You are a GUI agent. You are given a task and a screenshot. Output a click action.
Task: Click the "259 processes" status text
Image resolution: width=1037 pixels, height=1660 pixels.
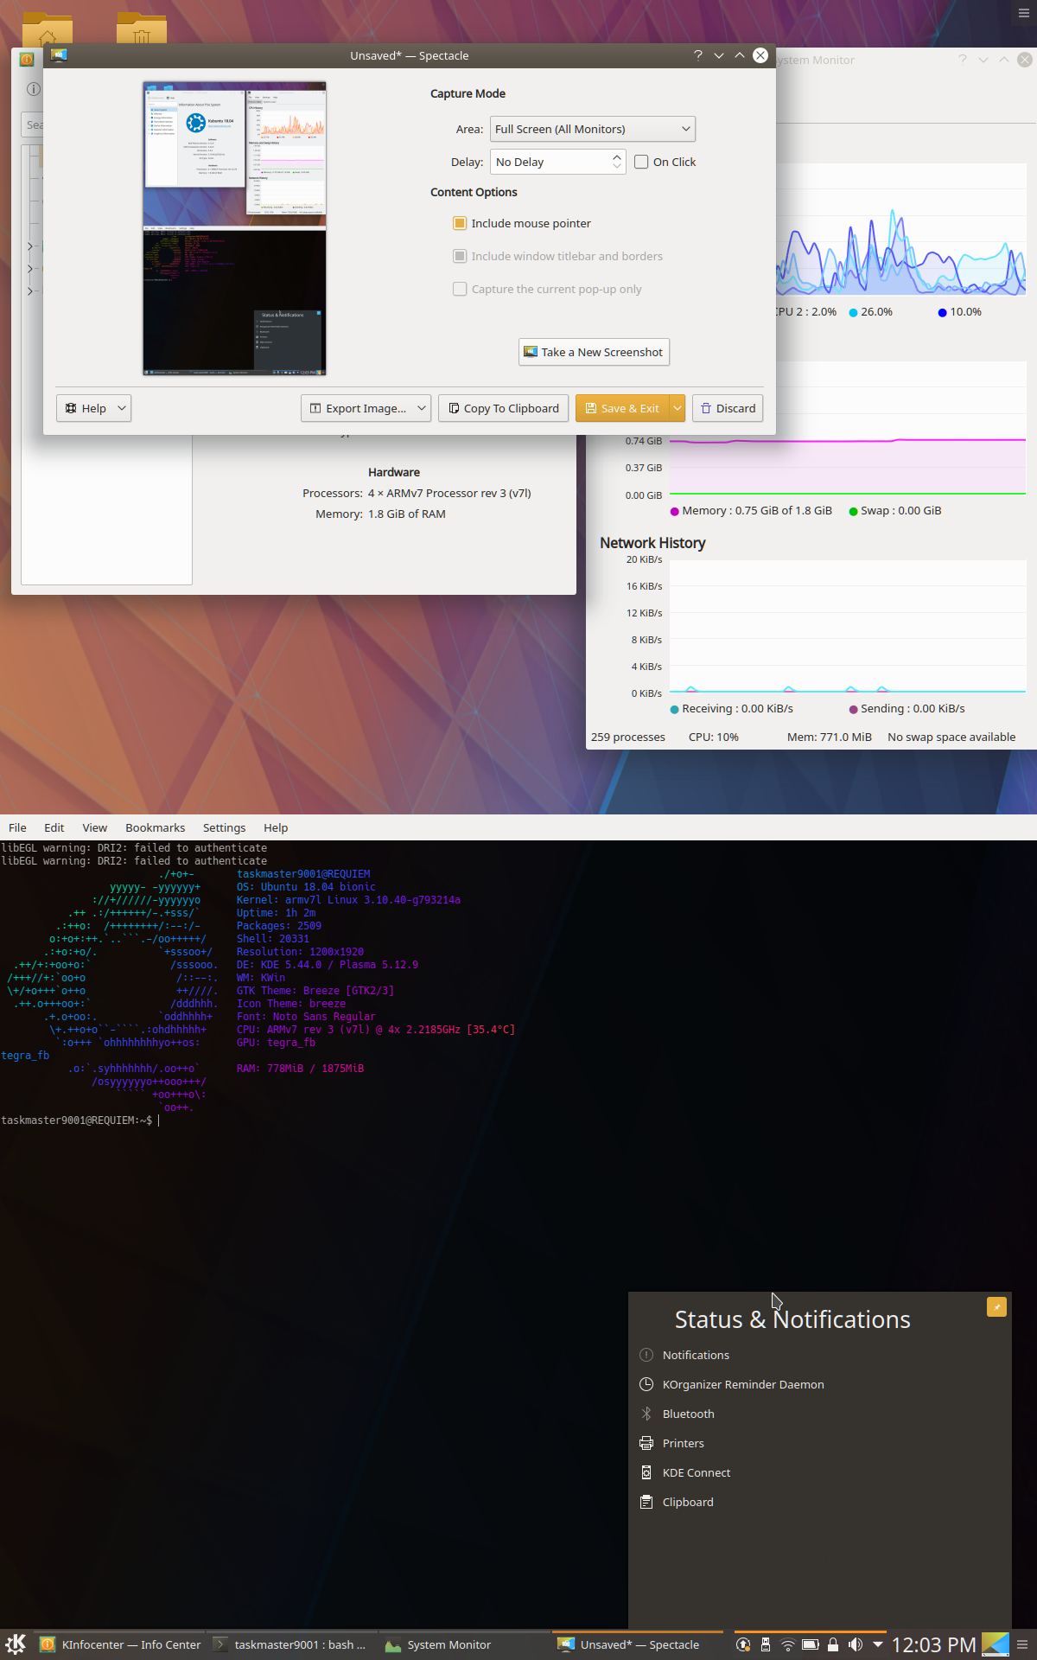[628, 737]
